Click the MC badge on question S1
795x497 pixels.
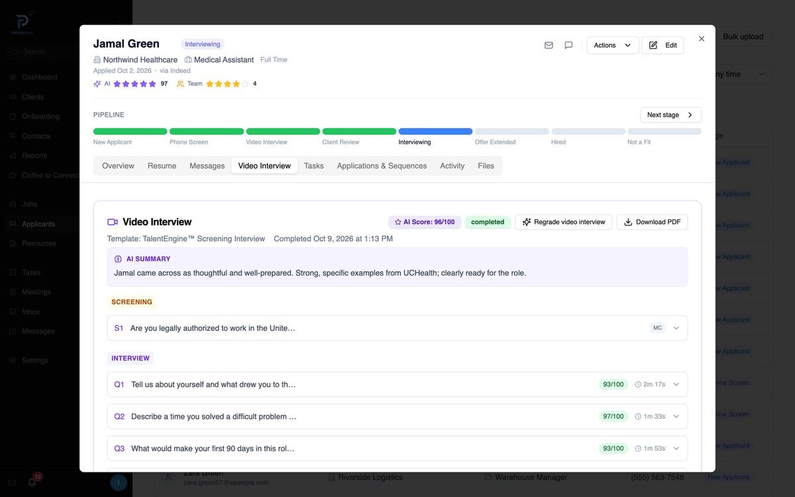(x=657, y=328)
